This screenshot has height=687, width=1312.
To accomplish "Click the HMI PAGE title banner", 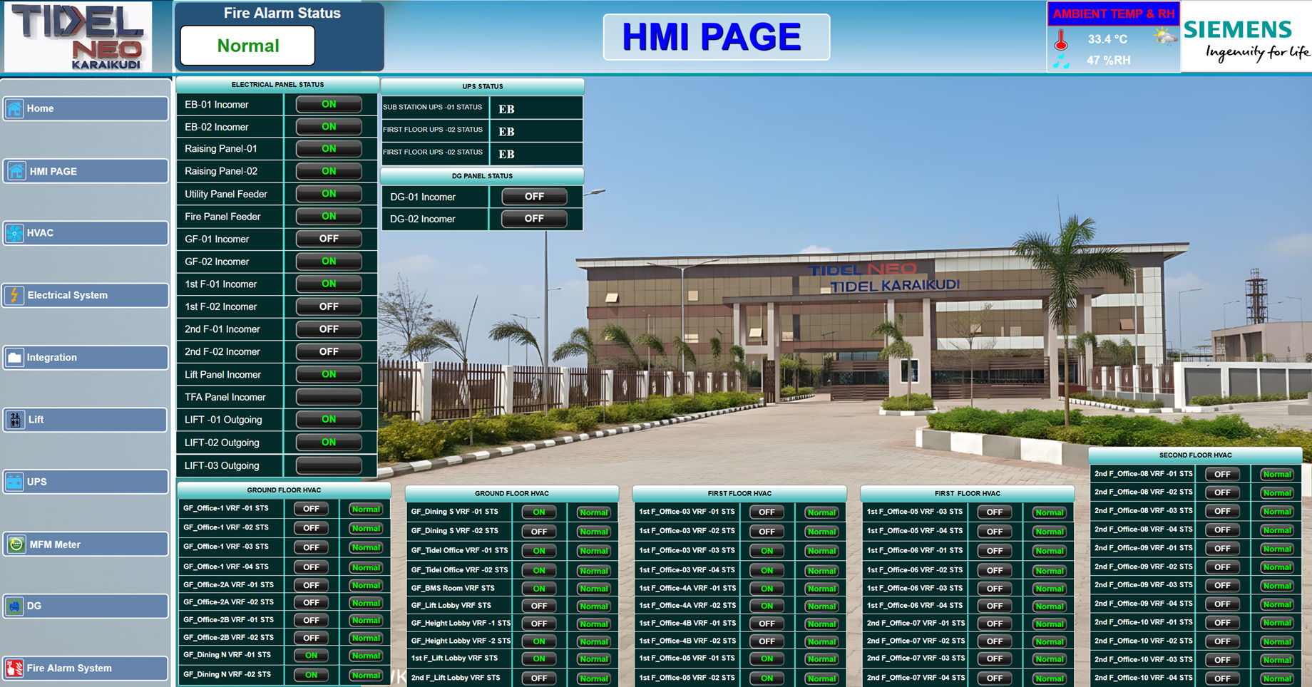I will coord(716,37).
